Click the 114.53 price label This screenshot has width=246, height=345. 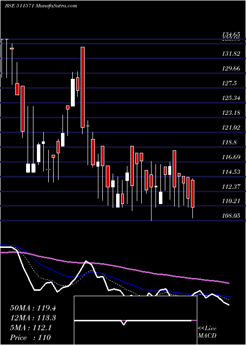coord(231,172)
